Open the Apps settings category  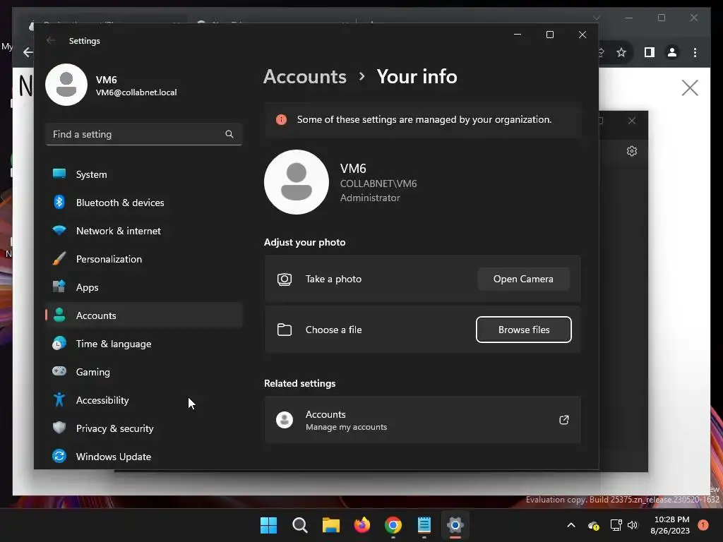click(144, 287)
